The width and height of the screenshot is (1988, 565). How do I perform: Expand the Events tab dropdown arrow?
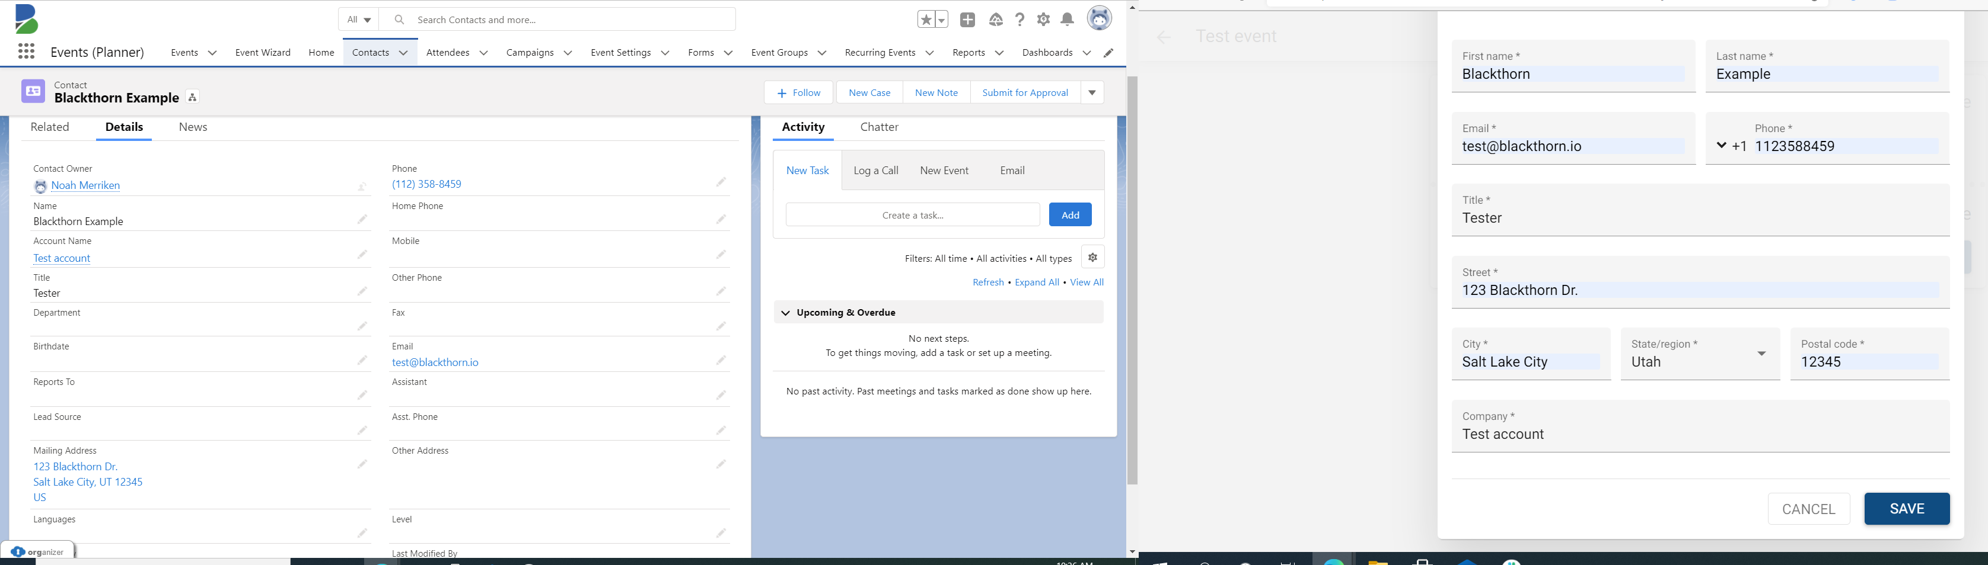[212, 53]
